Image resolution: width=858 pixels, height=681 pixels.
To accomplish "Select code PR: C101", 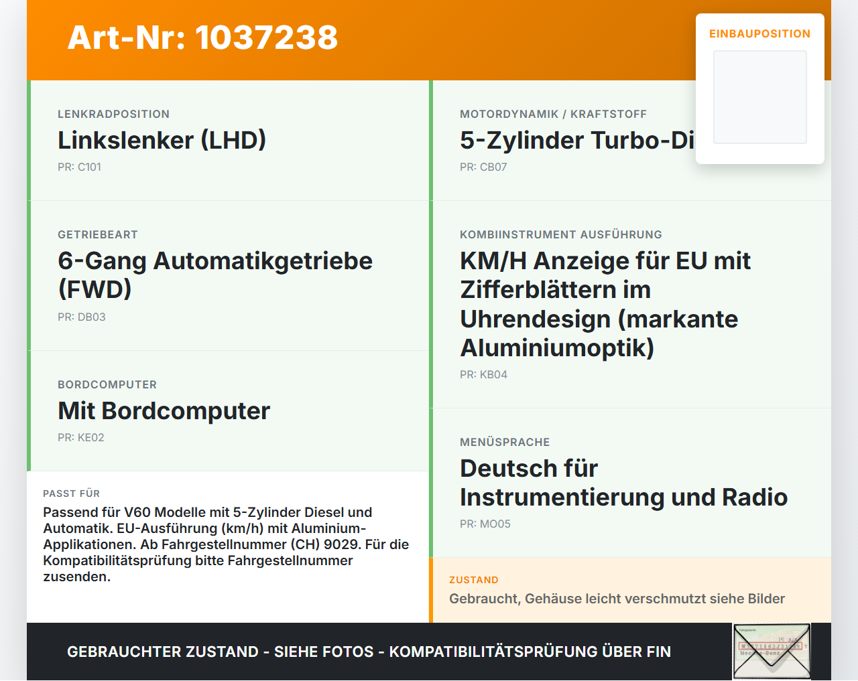I will pyautogui.click(x=79, y=167).
